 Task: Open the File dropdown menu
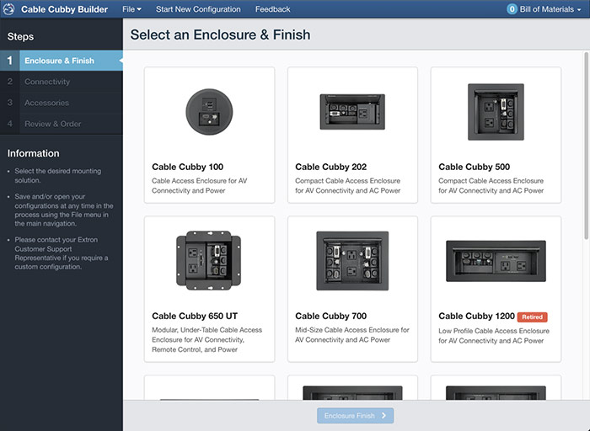[131, 9]
